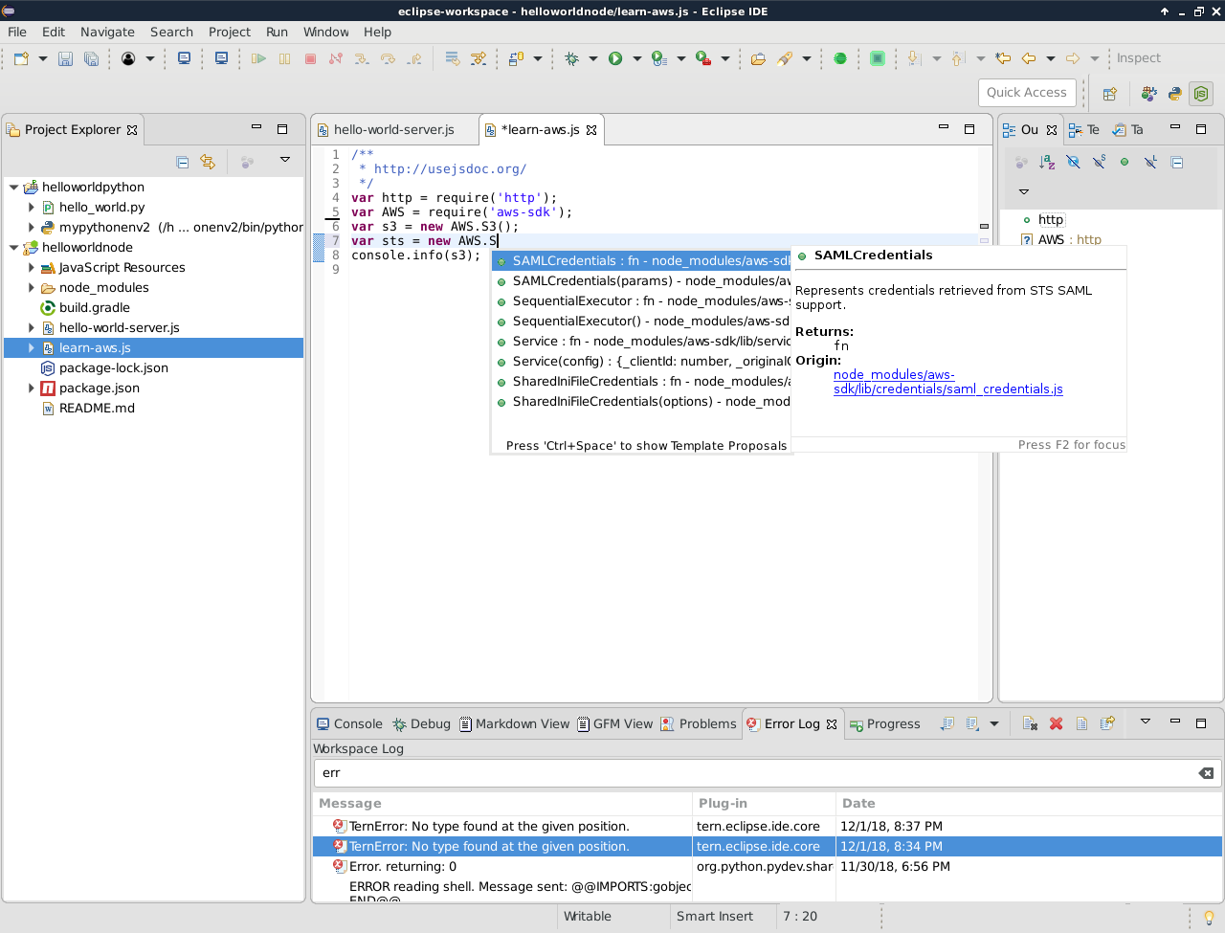Viewport: 1225px width, 933px height.
Task: Switch to the PyDev Python perspective
Action: point(1174,94)
